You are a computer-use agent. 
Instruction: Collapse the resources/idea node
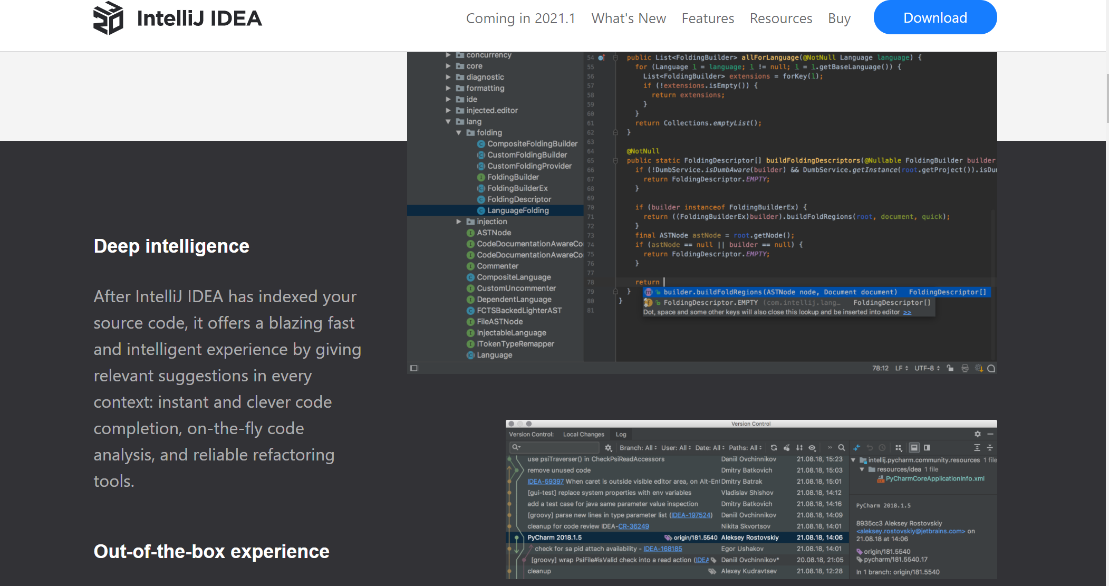[x=862, y=469]
